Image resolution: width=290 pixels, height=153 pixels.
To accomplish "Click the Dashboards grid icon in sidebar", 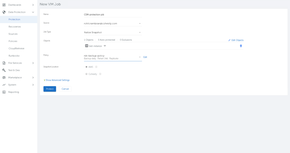I will (4, 5).
